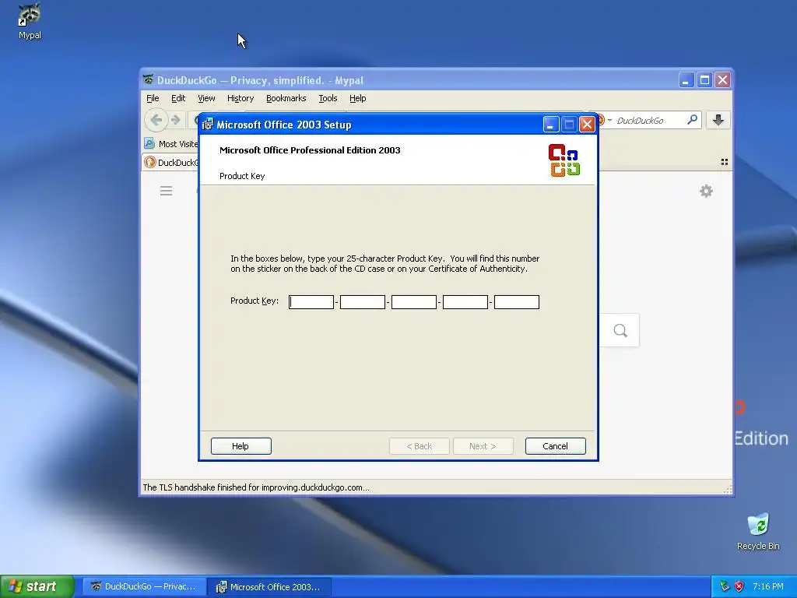Open the Edit menu in Mypal
This screenshot has width=797, height=598.
point(178,98)
